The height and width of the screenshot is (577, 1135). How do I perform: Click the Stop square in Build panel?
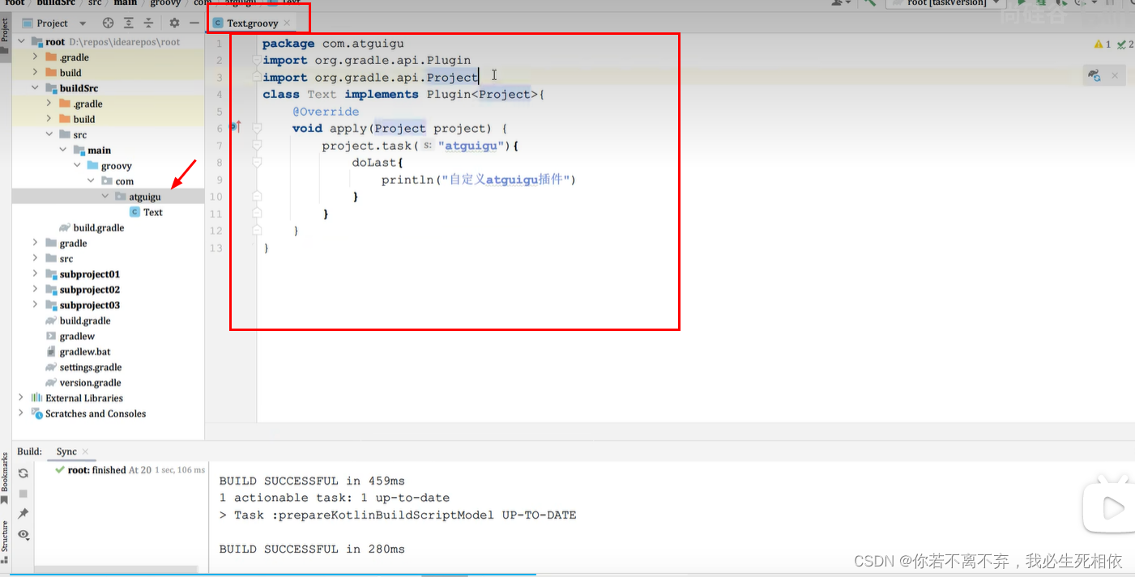point(23,494)
